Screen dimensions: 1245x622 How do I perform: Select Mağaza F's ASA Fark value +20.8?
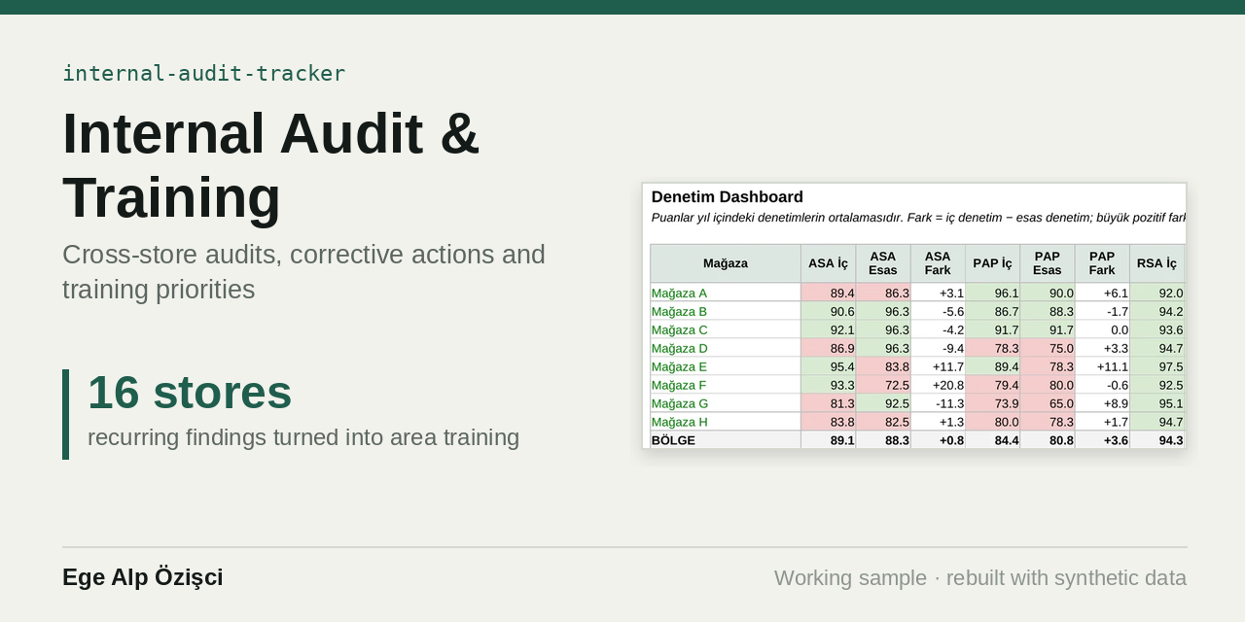(938, 386)
